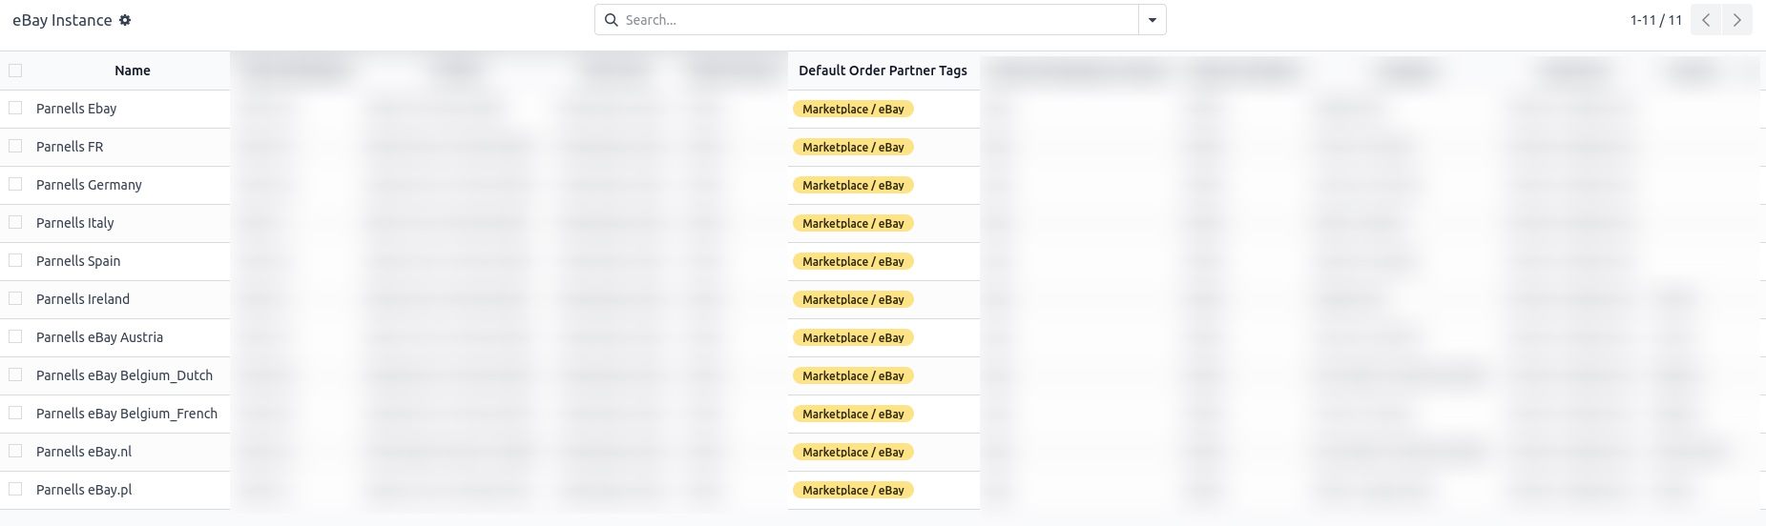This screenshot has height=526, width=1766.
Task: Sort by the Name column header
Action: pos(133,71)
